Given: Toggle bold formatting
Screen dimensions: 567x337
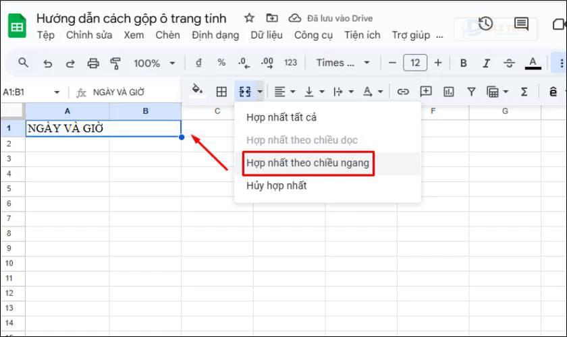Looking at the screenshot, I should pos(463,63).
